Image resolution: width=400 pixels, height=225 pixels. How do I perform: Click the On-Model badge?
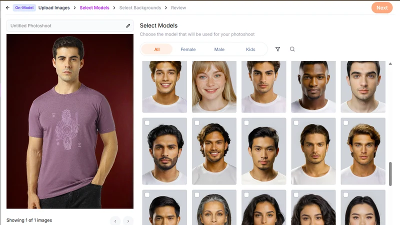(x=24, y=7)
